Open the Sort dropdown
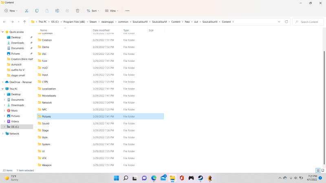326x183 pixels. coord(93,11)
